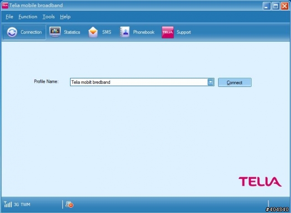Click the Connect button
This screenshot has width=291, height=213.
click(235, 82)
